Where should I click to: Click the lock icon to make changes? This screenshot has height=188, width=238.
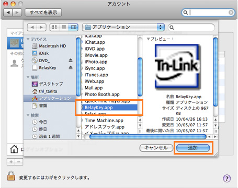(x=11, y=176)
